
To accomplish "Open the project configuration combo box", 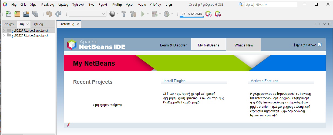I will 88,14.
